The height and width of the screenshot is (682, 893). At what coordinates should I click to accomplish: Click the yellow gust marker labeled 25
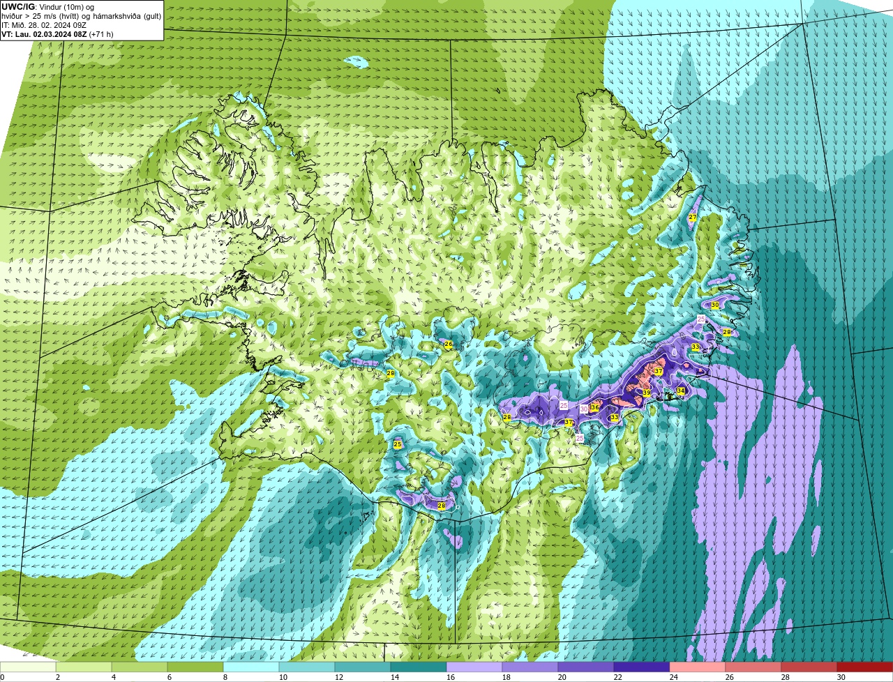(x=398, y=444)
